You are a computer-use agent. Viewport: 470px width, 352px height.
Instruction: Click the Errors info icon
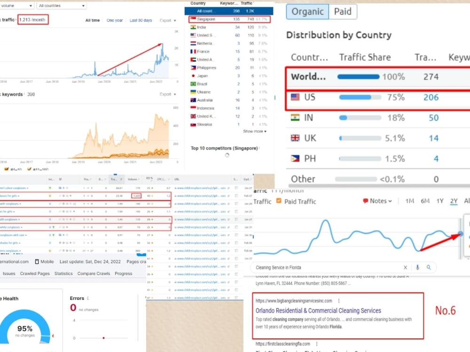click(x=88, y=298)
